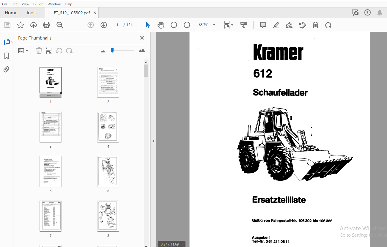This screenshot has width=387, height=247.
Task: Collapse the navigation pane with the left arrow handle
Action: point(153,141)
